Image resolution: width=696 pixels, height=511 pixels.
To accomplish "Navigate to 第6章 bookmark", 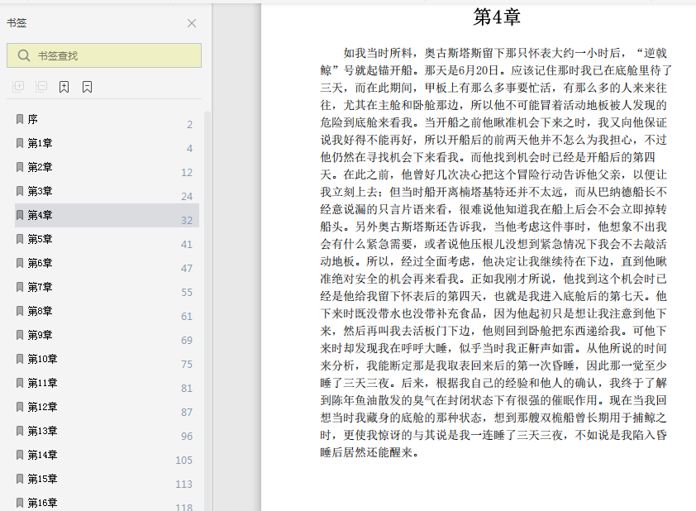I will (x=107, y=263).
